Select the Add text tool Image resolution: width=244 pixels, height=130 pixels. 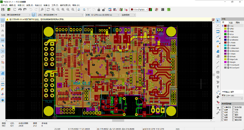[218, 87]
